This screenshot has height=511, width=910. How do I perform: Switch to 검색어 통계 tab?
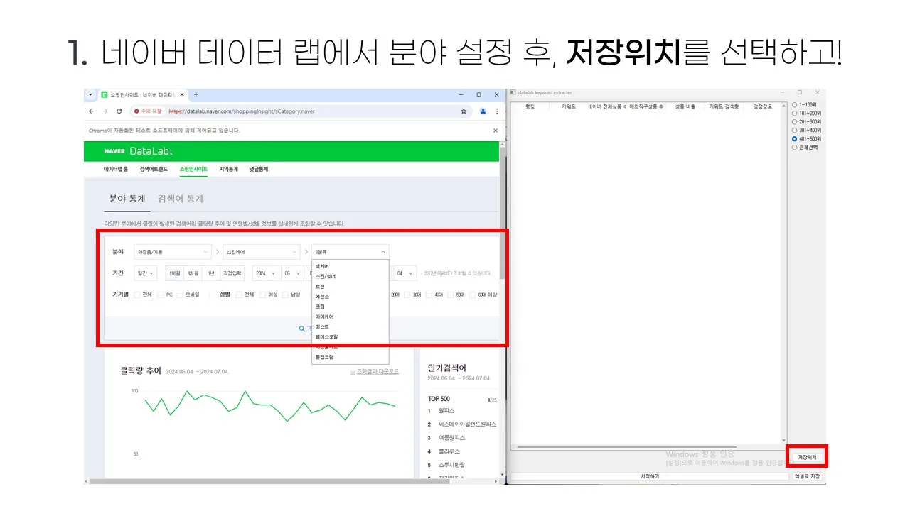[x=181, y=199]
